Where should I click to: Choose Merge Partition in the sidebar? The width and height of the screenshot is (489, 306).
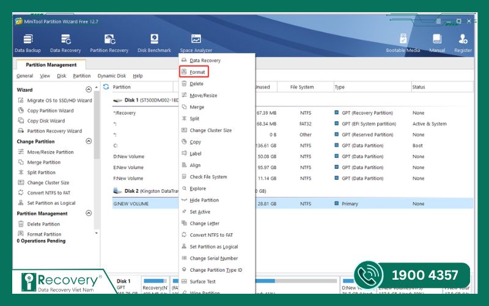tap(40, 162)
